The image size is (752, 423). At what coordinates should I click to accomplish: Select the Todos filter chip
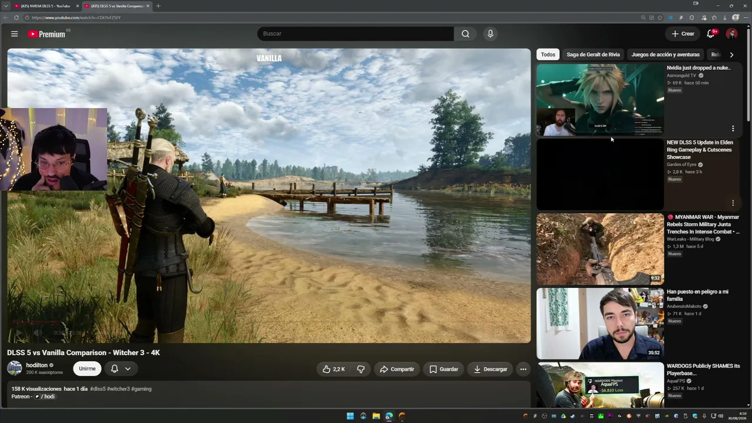point(548,55)
